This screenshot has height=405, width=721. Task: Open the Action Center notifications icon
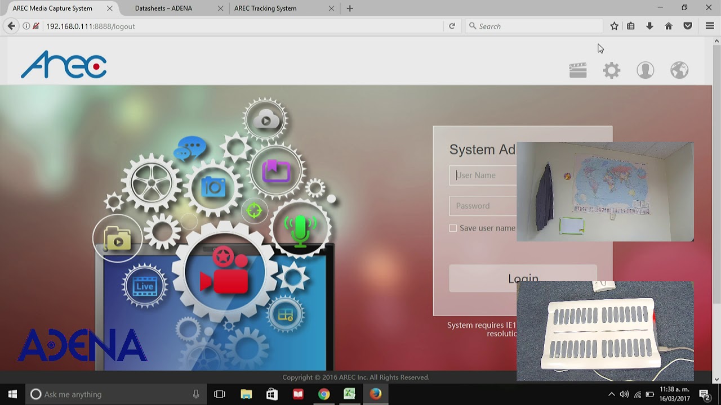click(704, 394)
